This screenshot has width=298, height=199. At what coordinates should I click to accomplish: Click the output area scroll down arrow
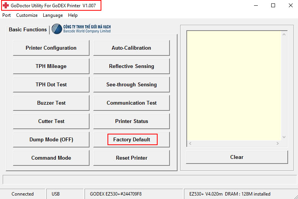point(284,137)
